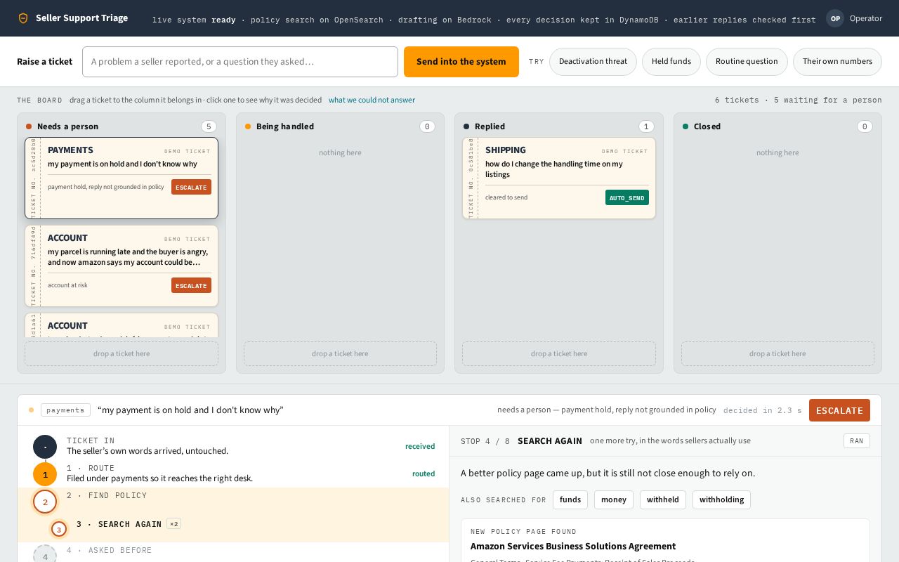899x562 pixels.
Task: Open the ACCOUNT ticket about late parcel
Action: click(122, 266)
